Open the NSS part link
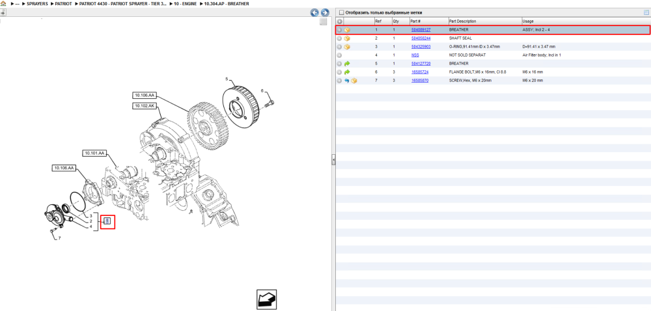Screen dimensions: 651x311 coord(415,55)
